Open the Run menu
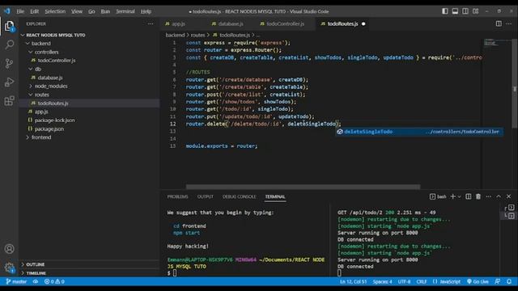This screenshot has width=518, height=291. [x=105, y=11]
